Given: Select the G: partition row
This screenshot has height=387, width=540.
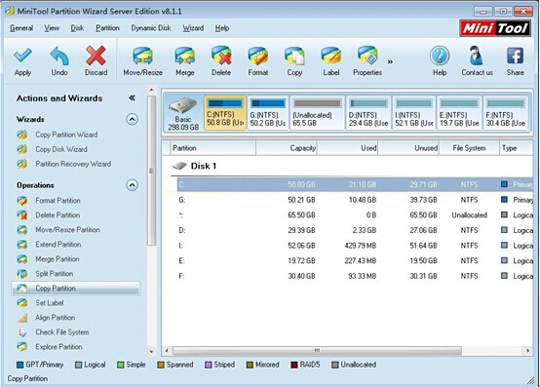Looking at the screenshot, I should 355,200.
